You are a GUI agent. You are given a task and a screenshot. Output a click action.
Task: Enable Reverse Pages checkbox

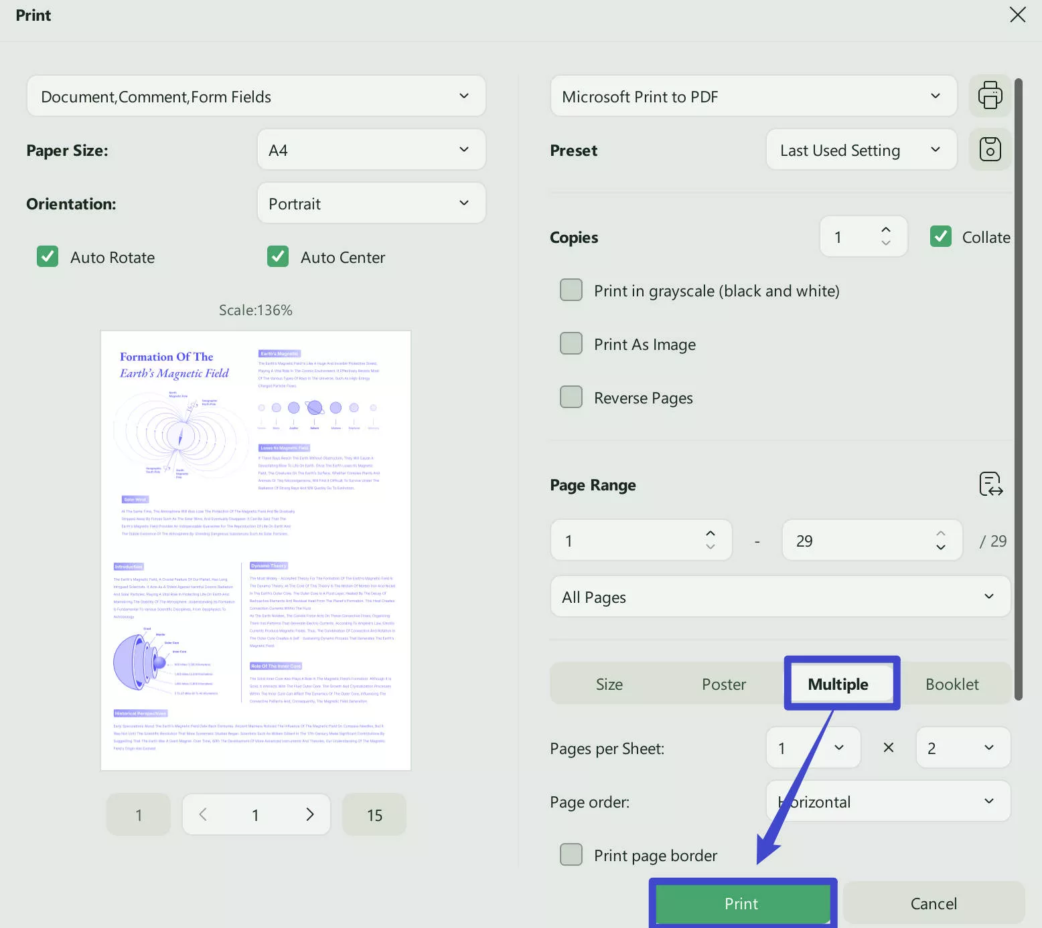571,397
